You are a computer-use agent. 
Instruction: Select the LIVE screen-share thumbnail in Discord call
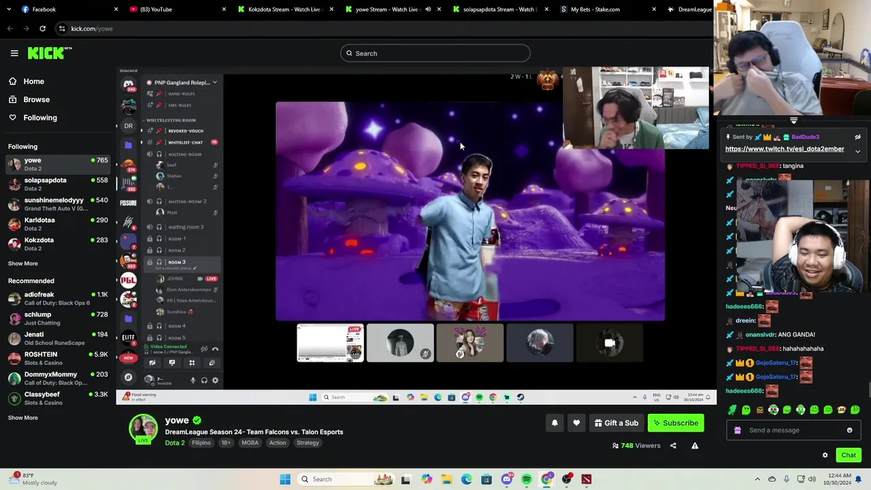click(330, 343)
